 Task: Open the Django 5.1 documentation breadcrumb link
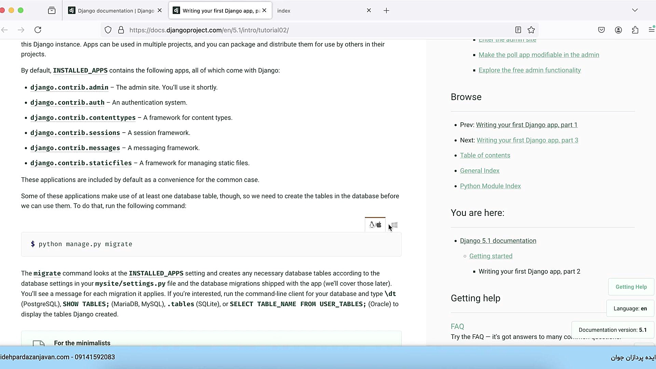coord(498,241)
